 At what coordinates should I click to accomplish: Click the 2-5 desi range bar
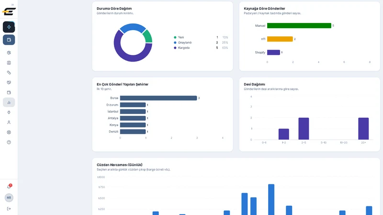coord(304,129)
